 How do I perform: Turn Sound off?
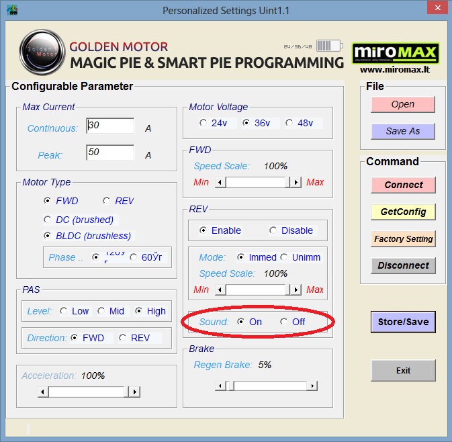click(283, 322)
